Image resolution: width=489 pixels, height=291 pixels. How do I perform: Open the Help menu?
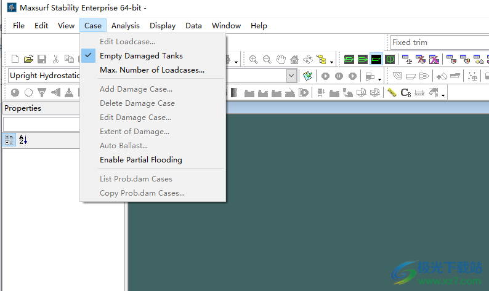[259, 26]
